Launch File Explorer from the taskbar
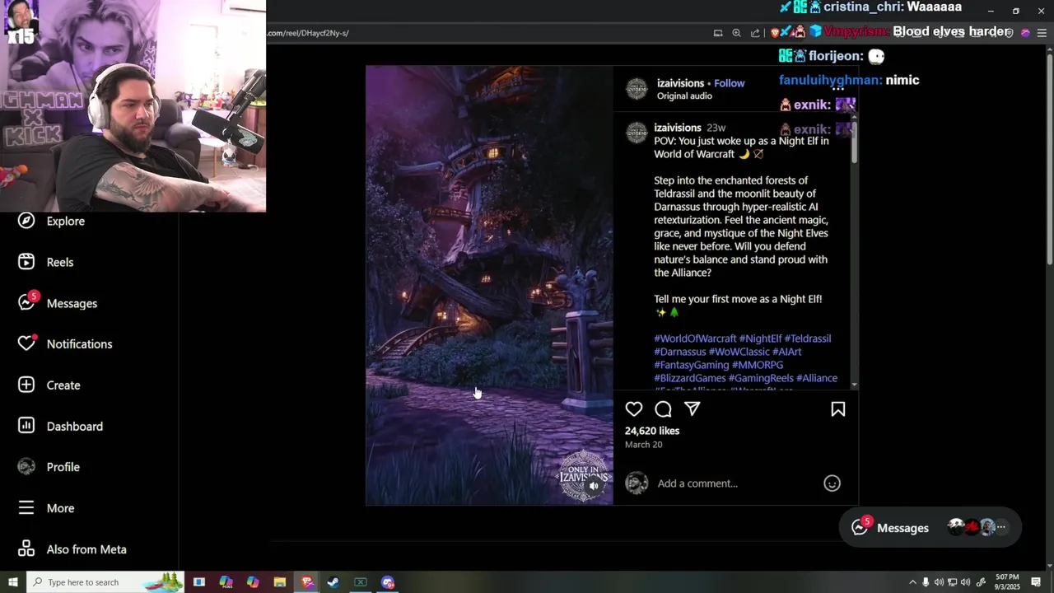 click(x=280, y=582)
